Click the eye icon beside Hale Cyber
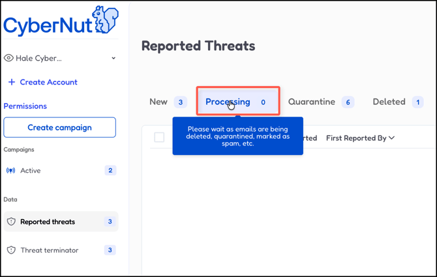The image size is (437, 277). 8,58
